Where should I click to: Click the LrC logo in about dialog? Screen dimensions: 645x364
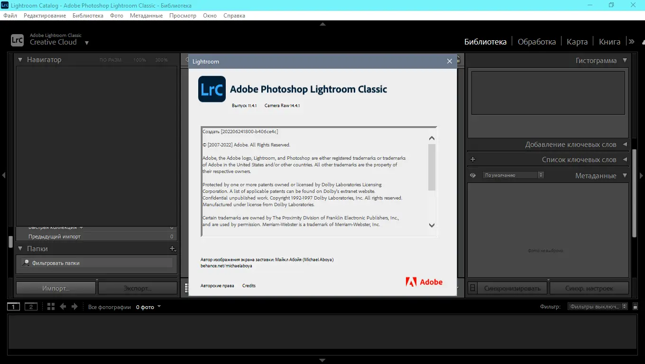(212, 89)
